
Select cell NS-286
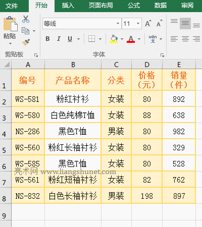pyautogui.click(x=28, y=131)
